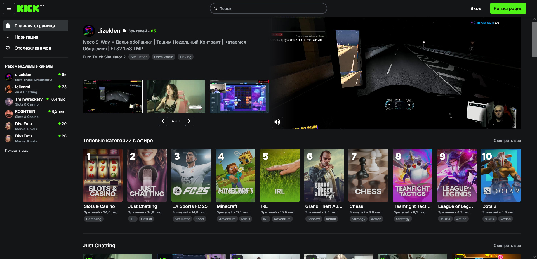The height and width of the screenshot is (259, 537).
Task: Click the Навигация browse icon
Action: click(8, 37)
